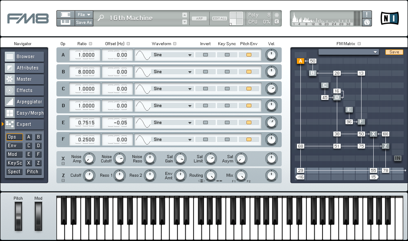Switch to the Env expert tab
The width and height of the screenshot is (408, 241).
pyautogui.click(x=14, y=146)
